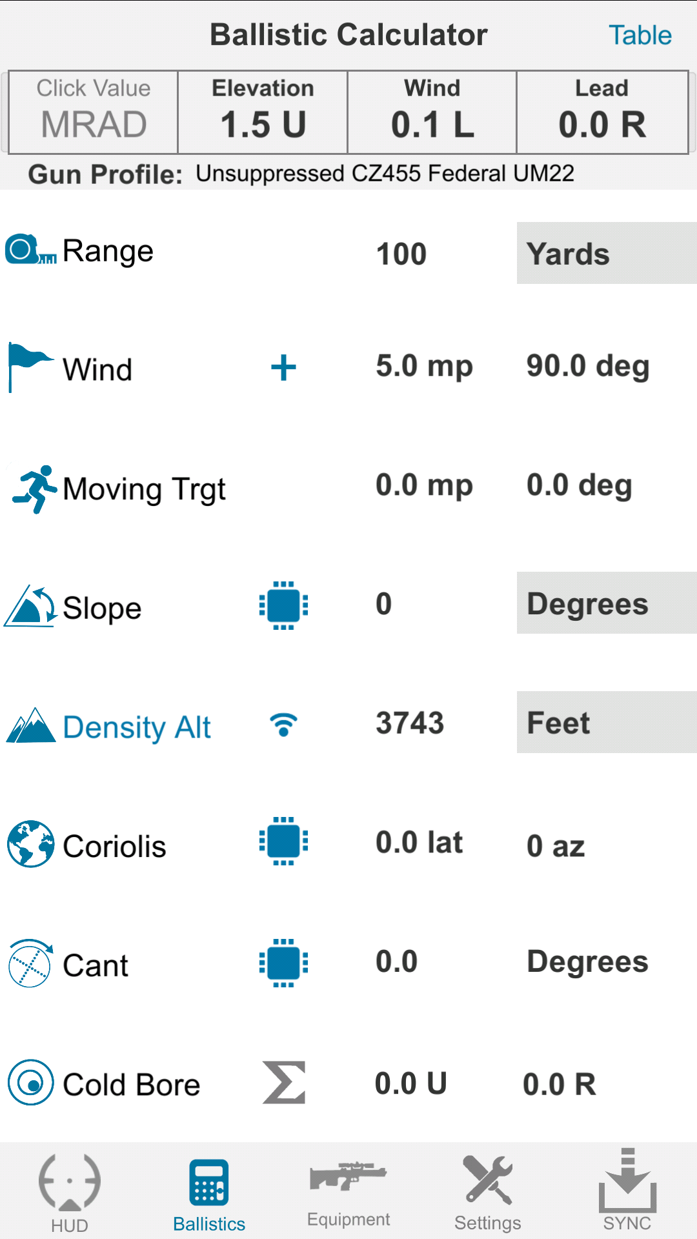Tap the Wind flag icon
Viewport: 697px width, 1239px height.
pos(30,367)
